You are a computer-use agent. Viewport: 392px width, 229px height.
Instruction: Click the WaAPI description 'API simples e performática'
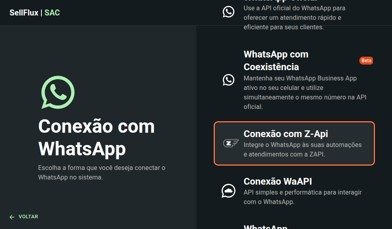coord(303,197)
